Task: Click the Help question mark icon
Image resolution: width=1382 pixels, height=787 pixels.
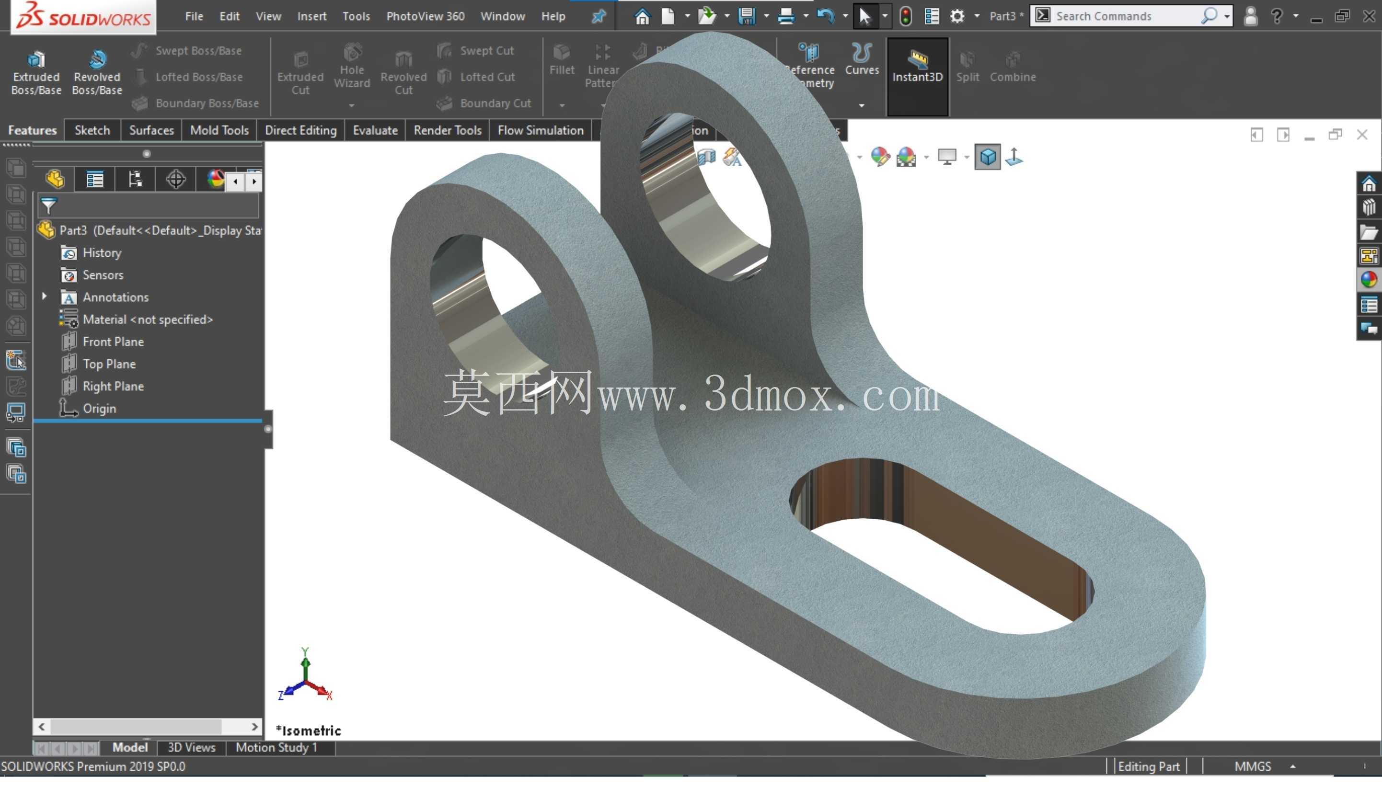Action: click(1277, 16)
